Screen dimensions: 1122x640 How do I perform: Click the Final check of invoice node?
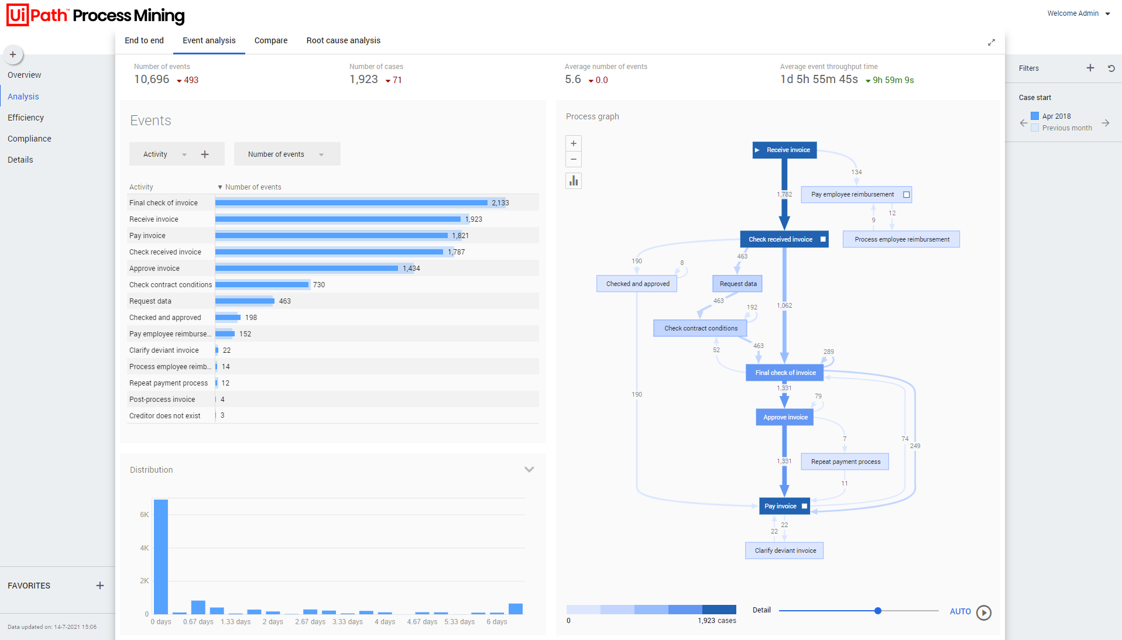[x=785, y=373]
